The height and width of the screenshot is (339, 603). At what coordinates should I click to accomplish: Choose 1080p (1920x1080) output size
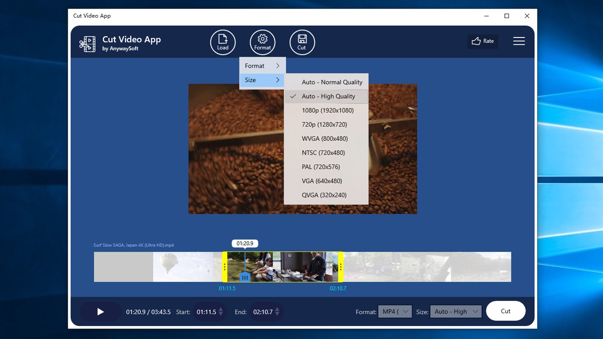328,110
